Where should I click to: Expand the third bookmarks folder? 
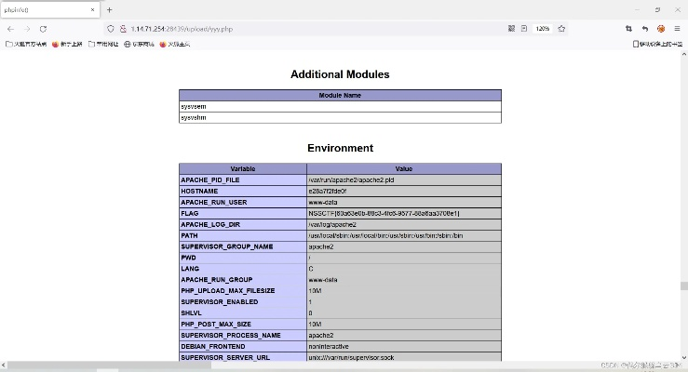click(103, 44)
